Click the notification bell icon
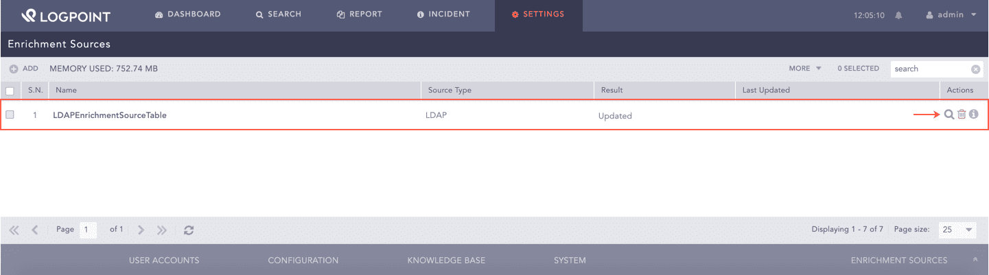Screen dimensions: 989x275 [898, 14]
